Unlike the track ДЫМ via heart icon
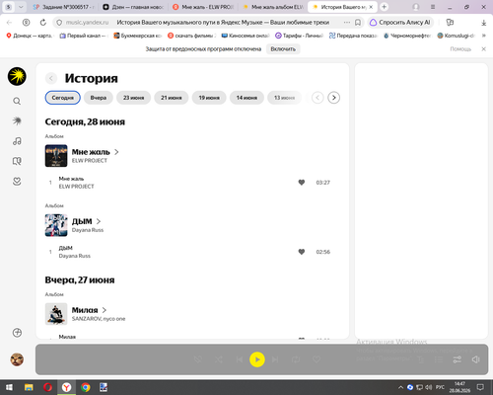 pos(302,252)
